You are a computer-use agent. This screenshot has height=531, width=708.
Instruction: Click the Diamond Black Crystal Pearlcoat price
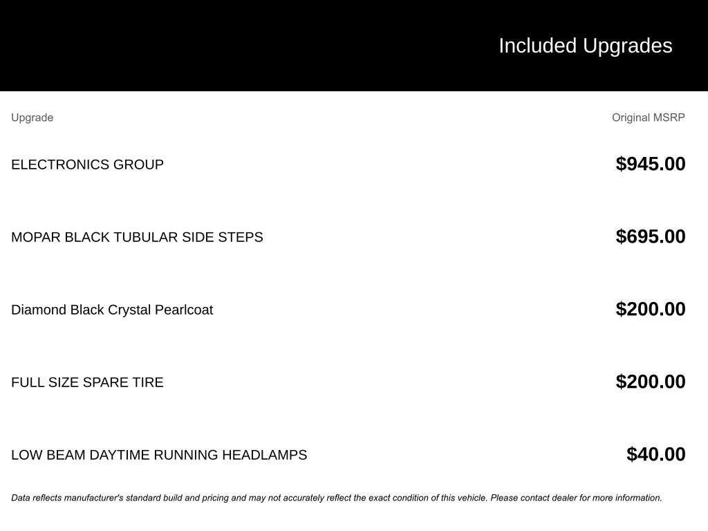coord(650,309)
